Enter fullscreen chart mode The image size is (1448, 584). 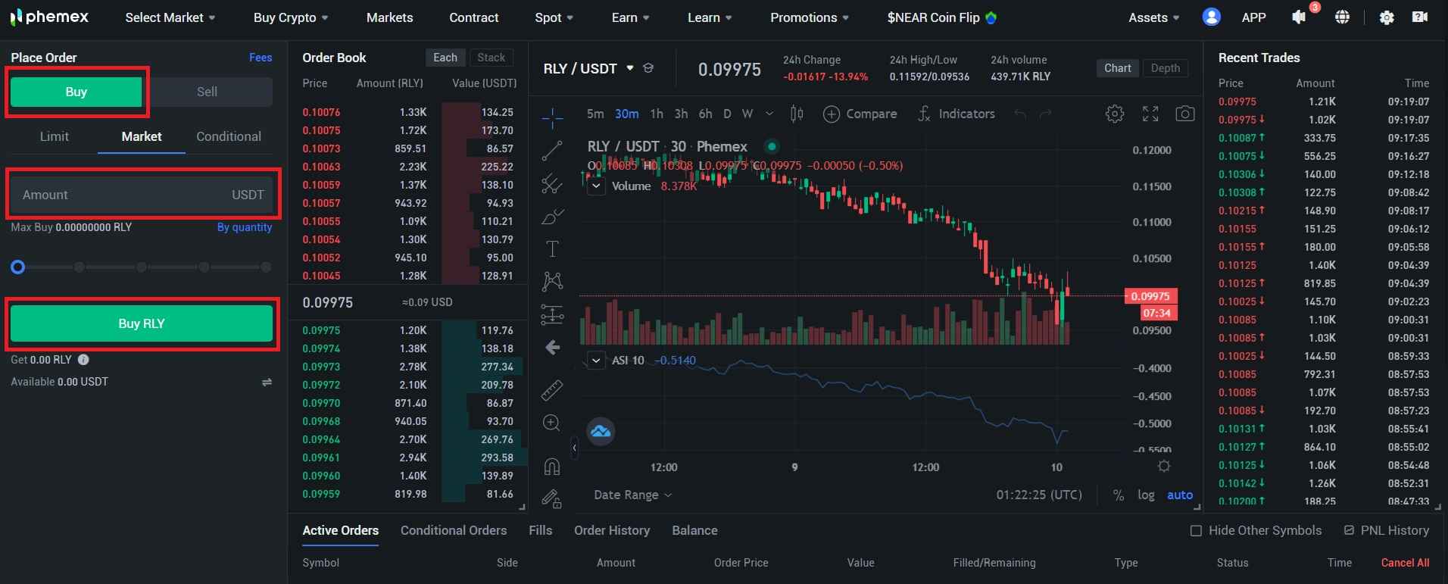(1150, 114)
